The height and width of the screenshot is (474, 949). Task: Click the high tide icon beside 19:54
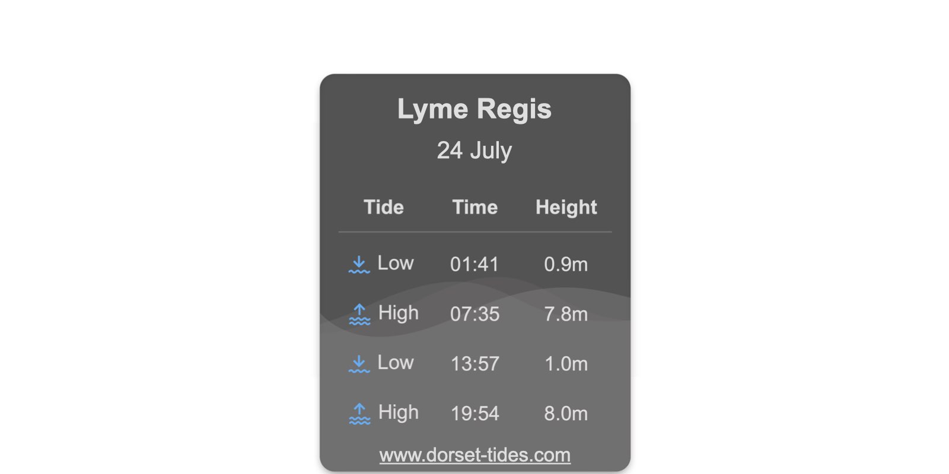(x=359, y=414)
